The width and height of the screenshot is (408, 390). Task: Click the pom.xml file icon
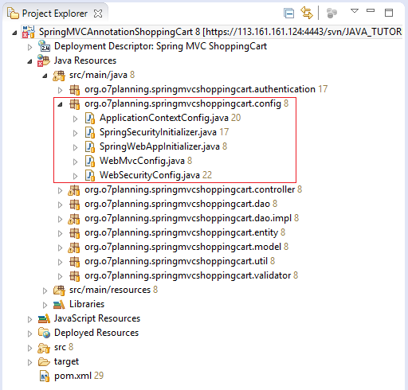click(x=45, y=376)
